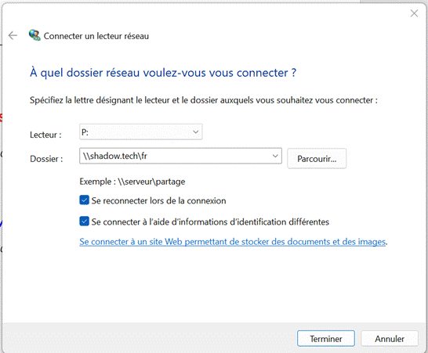The height and width of the screenshot is (353, 428).
Task: Go back using the left arrow icon
Action: point(13,35)
